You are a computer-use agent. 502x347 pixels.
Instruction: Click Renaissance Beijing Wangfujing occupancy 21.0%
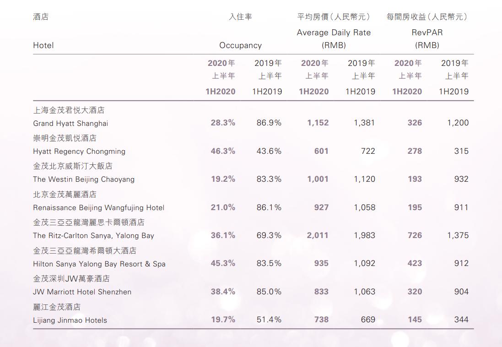click(223, 207)
